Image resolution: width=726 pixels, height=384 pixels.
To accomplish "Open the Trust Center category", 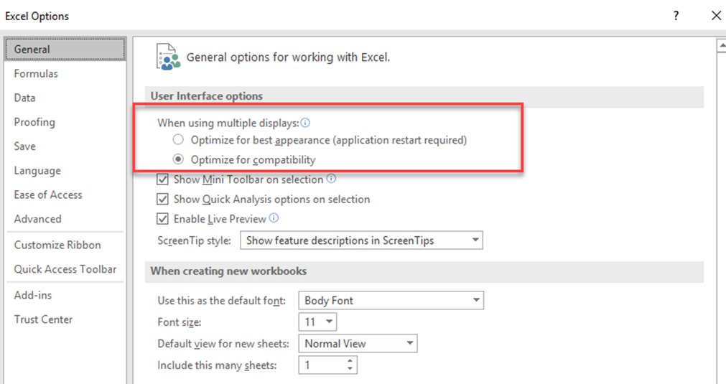I will click(x=65, y=319).
